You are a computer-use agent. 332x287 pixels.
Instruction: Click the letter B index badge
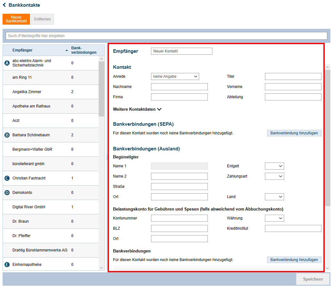point(7,135)
